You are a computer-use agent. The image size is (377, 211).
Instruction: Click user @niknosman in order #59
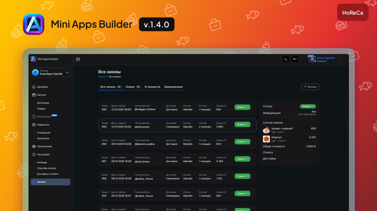tap(142, 127)
